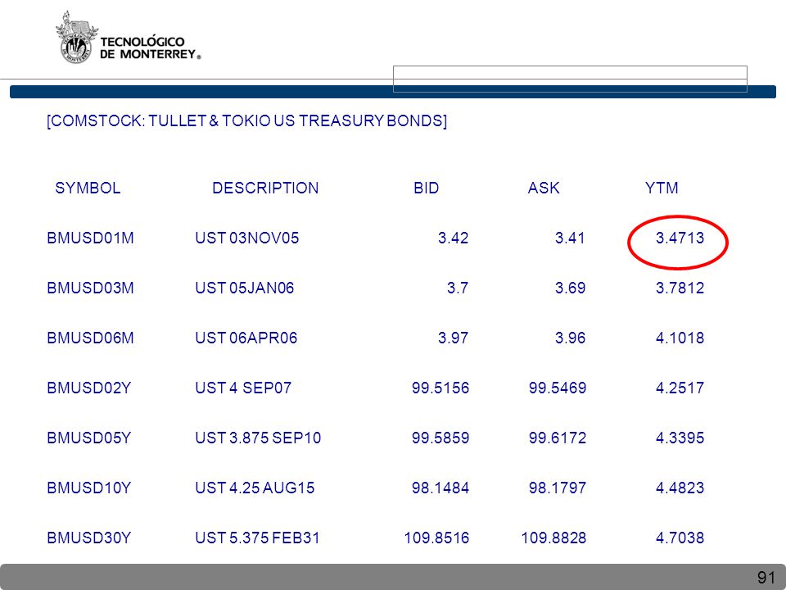The width and height of the screenshot is (786, 590).
Task: Click ask value 99.5469
Action: [x=558, y=388]
